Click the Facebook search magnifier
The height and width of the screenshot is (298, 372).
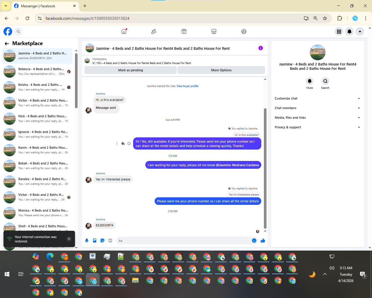tap(18, 31)
